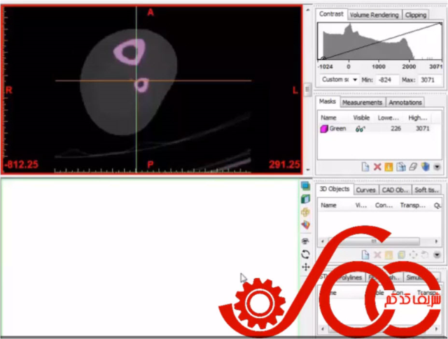448x339 pixels.
Task: Switch to the 3D Objects tab
Action: pos(335,189)
